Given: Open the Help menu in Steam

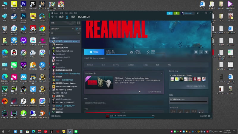Looking at the screenshot, I should 76,13.
